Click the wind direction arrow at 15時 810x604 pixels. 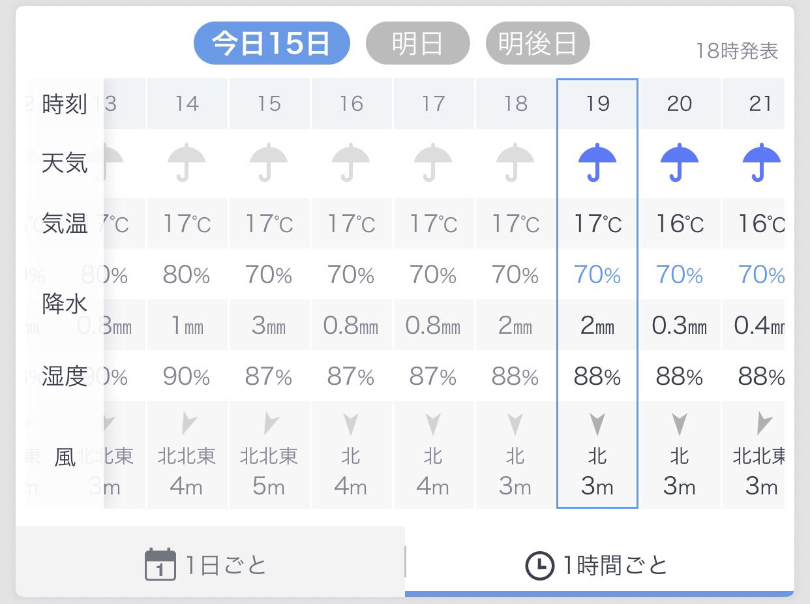(270, 424)
